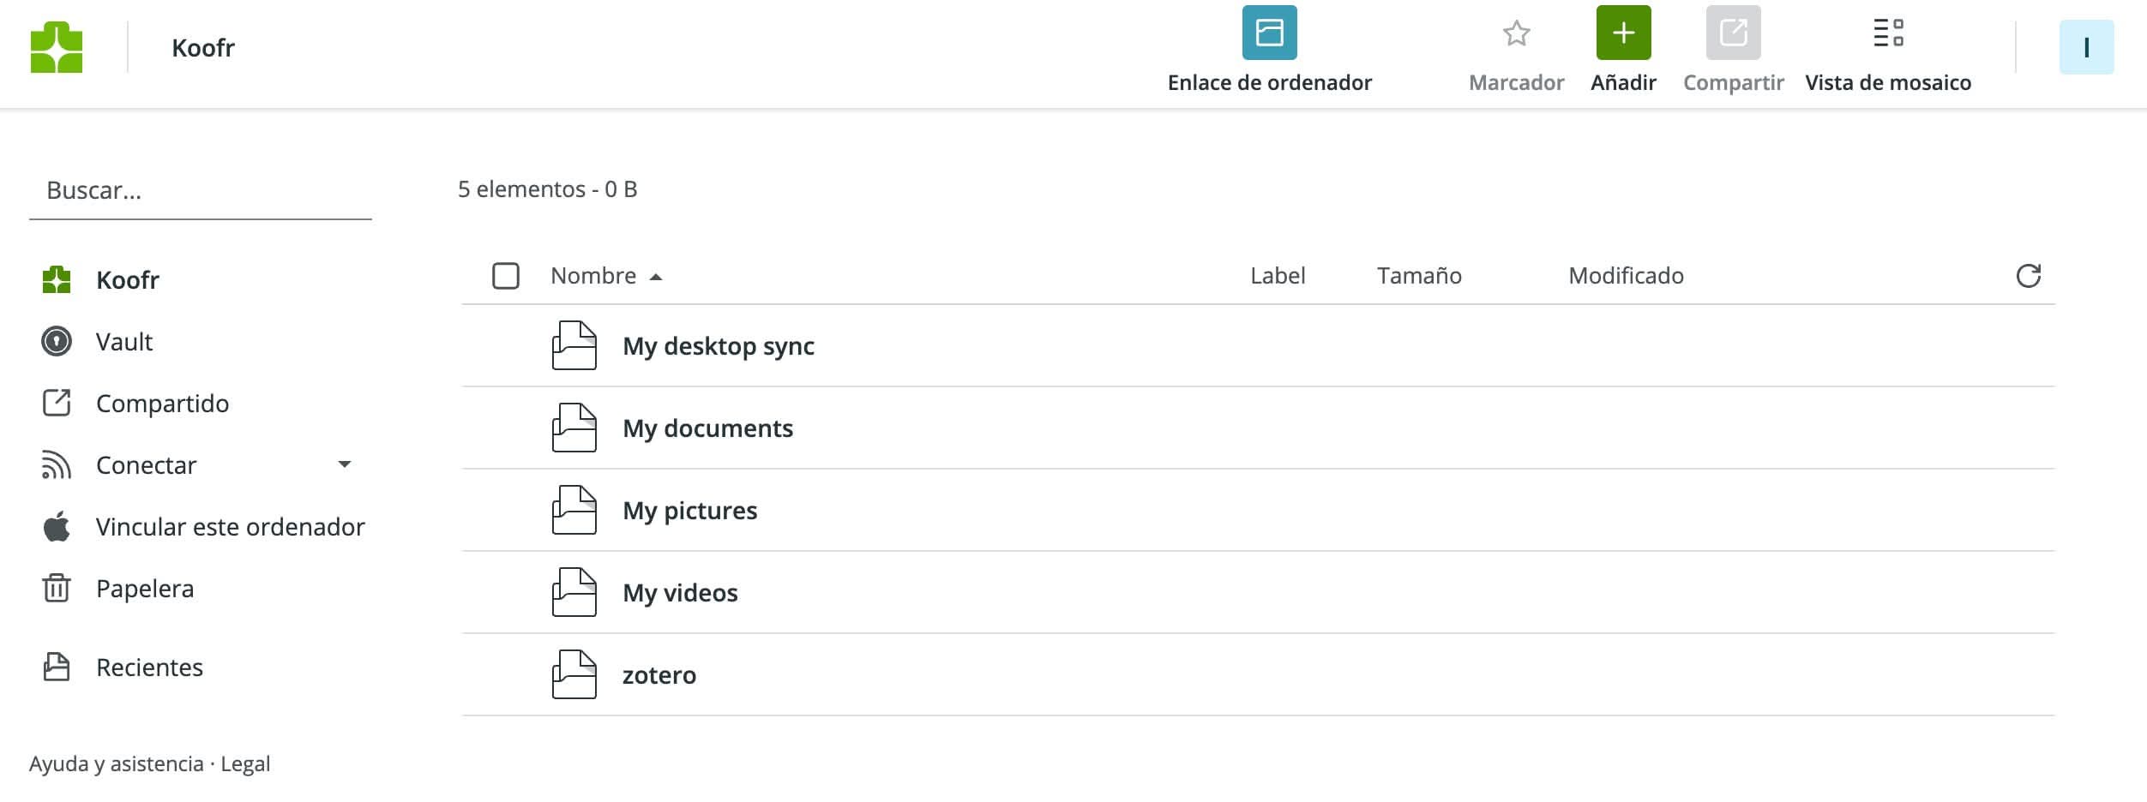This screenshot has width=2147, height=802.
Task: Open the user avatar menu
Action: pos(2086,47)
